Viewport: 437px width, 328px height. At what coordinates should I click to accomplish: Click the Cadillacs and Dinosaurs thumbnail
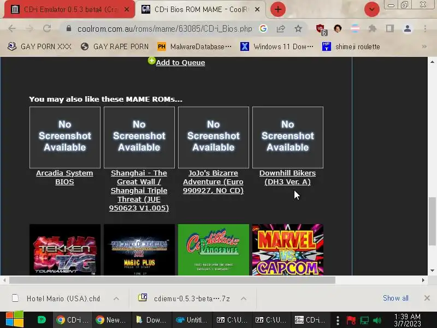pos(214,250)
